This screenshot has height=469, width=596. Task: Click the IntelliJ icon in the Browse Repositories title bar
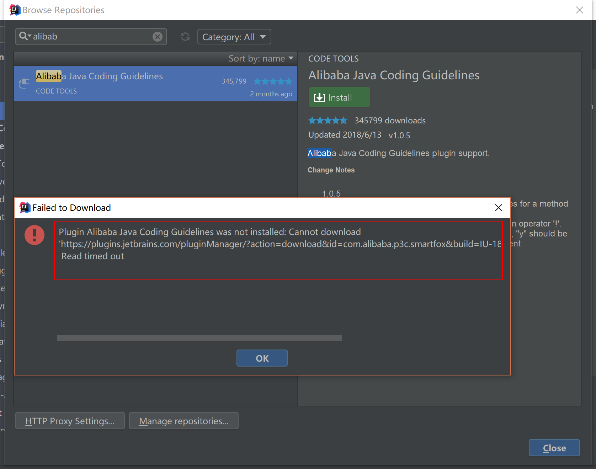click(x=15, y=10)
